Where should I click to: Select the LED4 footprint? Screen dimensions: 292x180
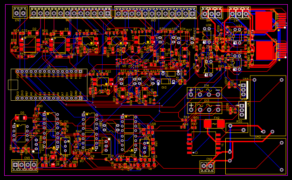(x=59, y=56)
